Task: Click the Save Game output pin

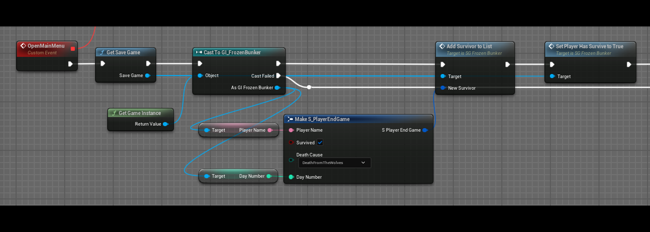Action: pyautogui.click(x=147, y=76)
